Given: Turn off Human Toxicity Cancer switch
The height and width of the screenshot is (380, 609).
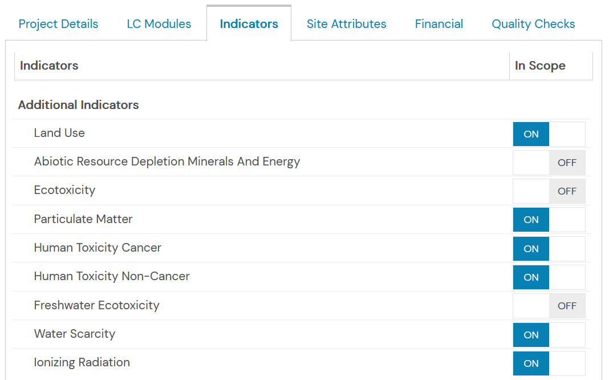Looking at the screenshot, I should (549, 249).
